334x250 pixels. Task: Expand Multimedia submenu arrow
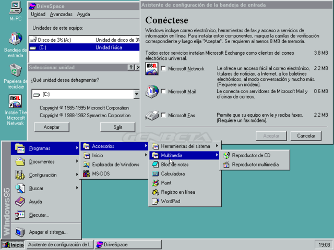point(217,155)
